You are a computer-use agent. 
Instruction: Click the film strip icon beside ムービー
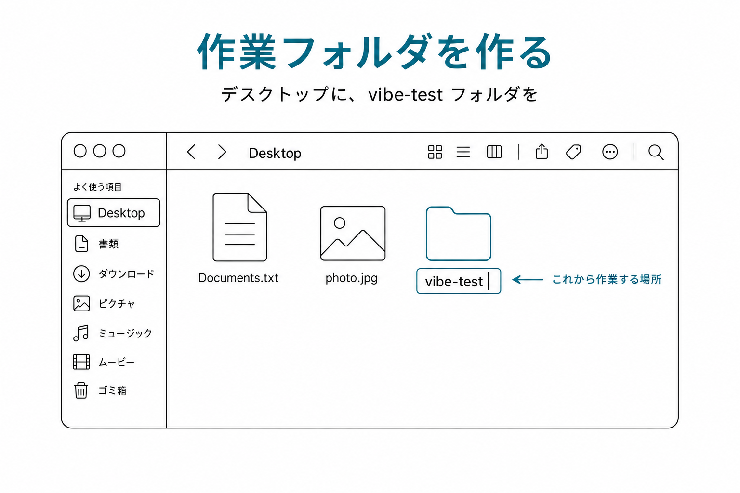[81, 362]
